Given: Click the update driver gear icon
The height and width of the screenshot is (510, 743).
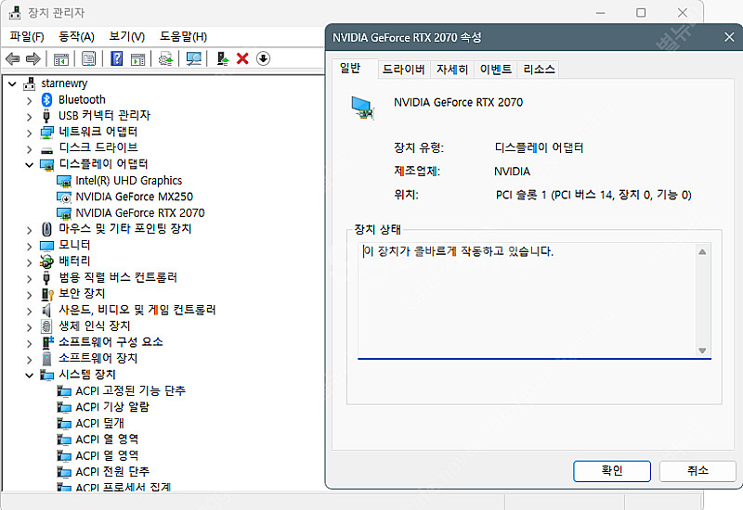Looking at the screenshot, I should point(166,58).
